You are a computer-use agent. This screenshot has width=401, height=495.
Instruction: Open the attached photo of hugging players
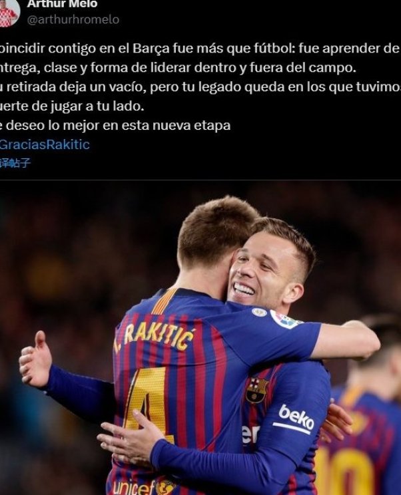pyautogui.click(x=200, y=338)
